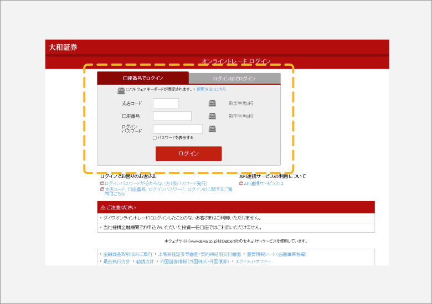Open software keyboard for 支店コード field
This screenshot has height=304, width=432.
[x=212, y=103]
